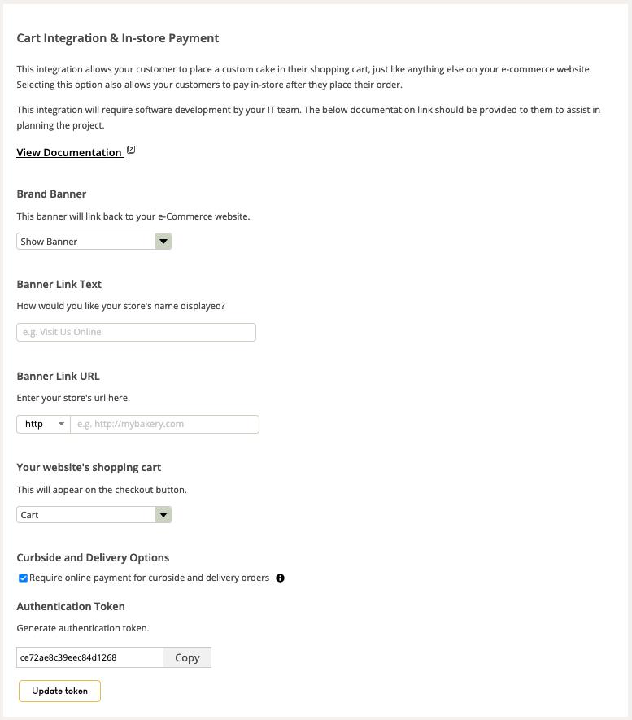Click the arrow on the Show Banner select
632x720 pixels.
pos(163,242)
